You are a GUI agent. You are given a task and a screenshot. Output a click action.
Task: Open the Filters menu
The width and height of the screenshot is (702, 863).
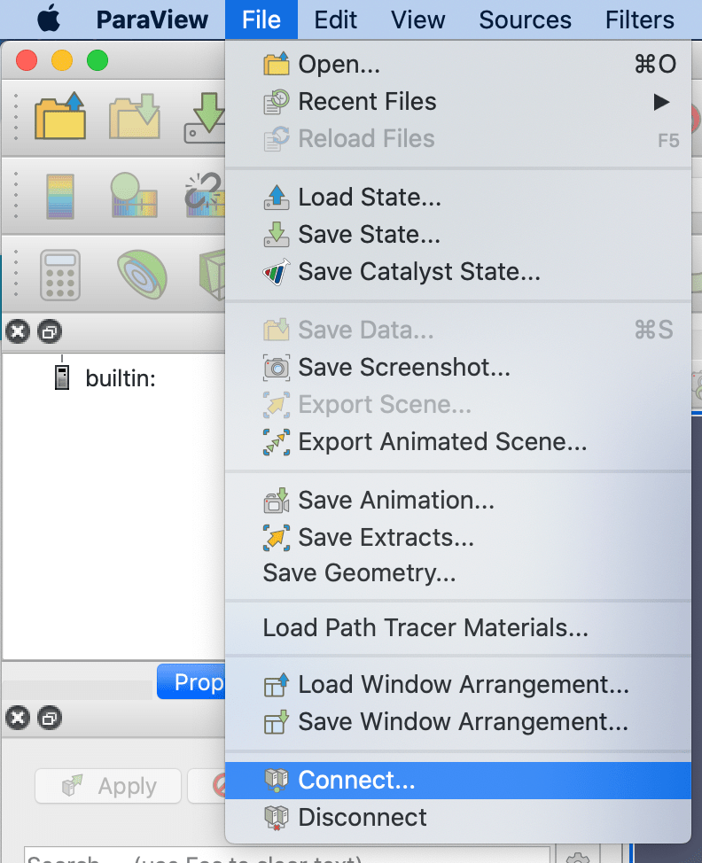click(639, 19)
